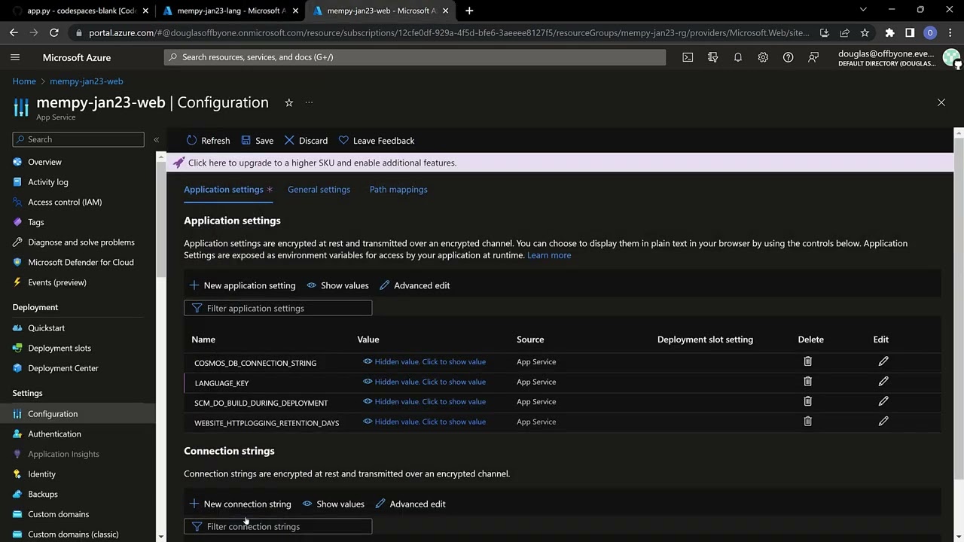
Task: Reveal hidden value of COSMOS_DB_CONNECTION_STRING
Action: coord(424,361)
